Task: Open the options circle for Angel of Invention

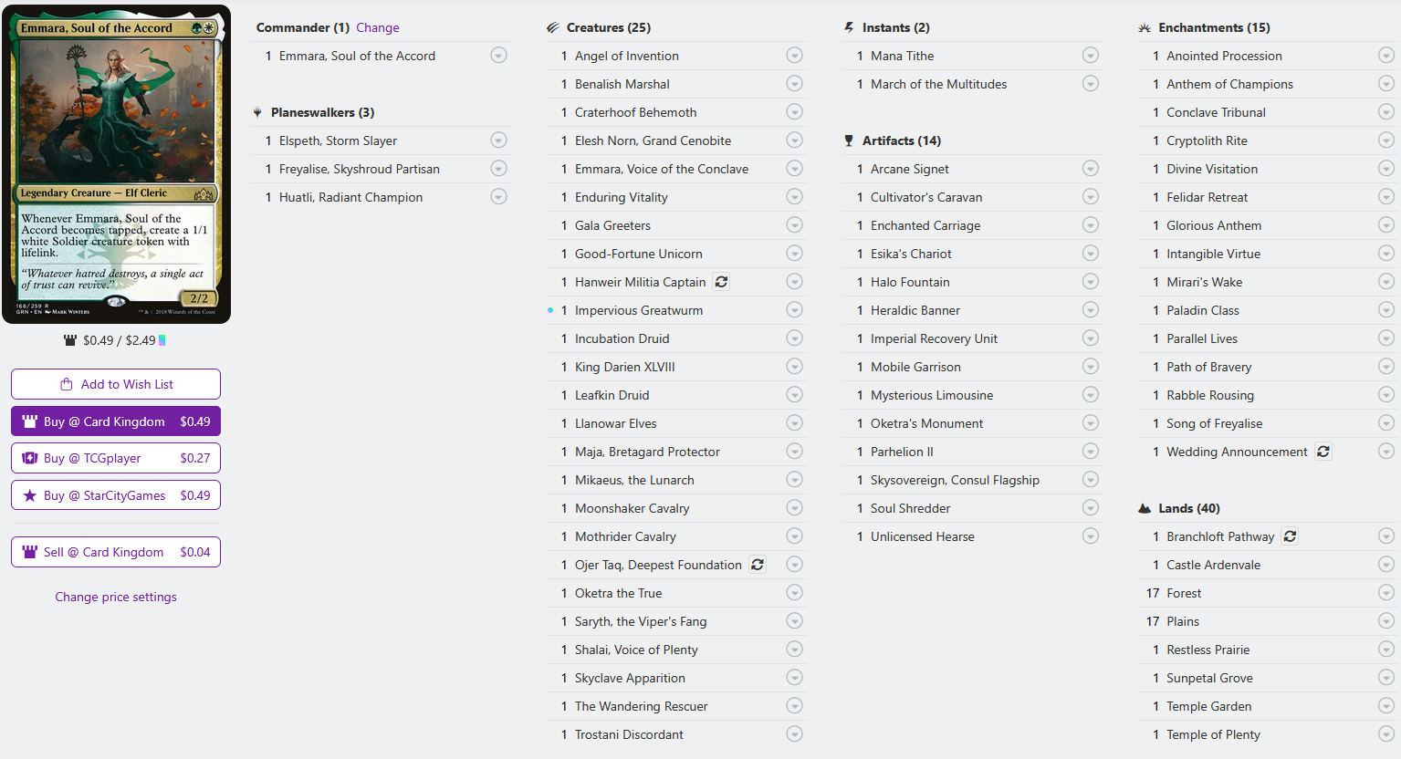Action: click(x=795, y=56)
